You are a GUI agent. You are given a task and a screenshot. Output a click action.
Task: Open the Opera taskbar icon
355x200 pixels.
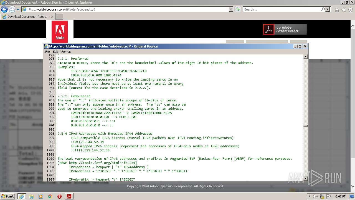click(x=59, y=196)
